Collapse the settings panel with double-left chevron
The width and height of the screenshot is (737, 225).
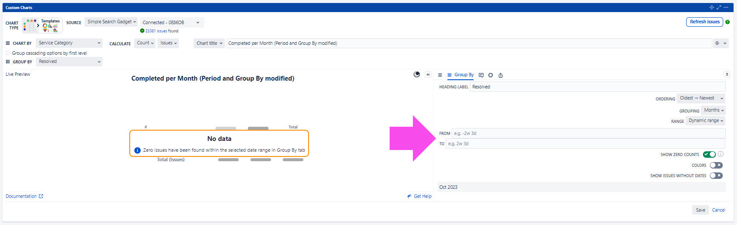(428, 75)
